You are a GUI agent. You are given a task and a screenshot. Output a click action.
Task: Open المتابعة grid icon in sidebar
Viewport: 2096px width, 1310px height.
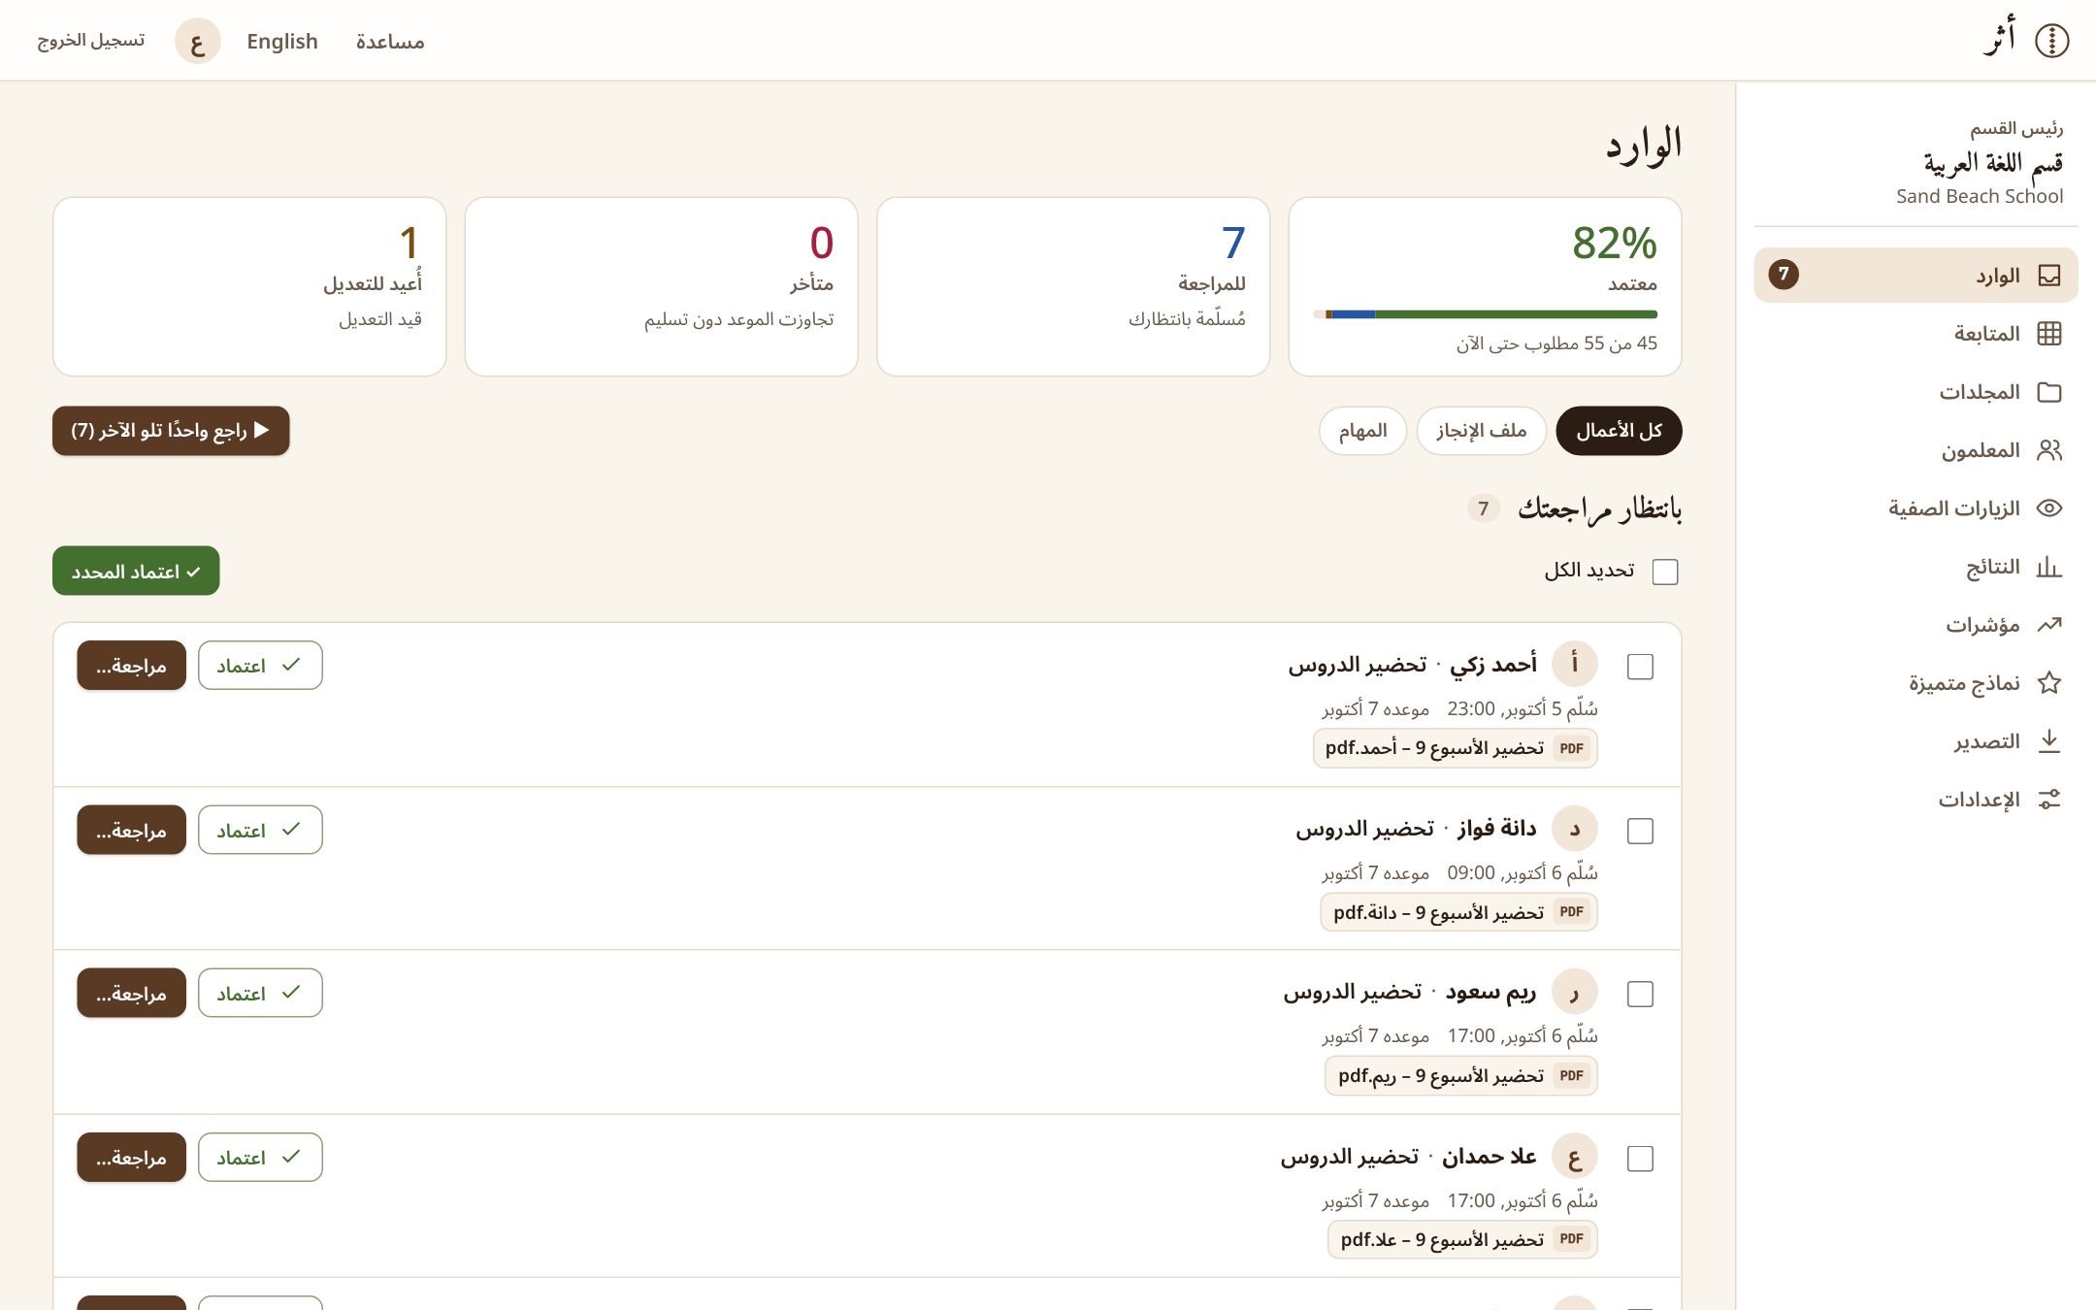click(x=2049, y=334)
